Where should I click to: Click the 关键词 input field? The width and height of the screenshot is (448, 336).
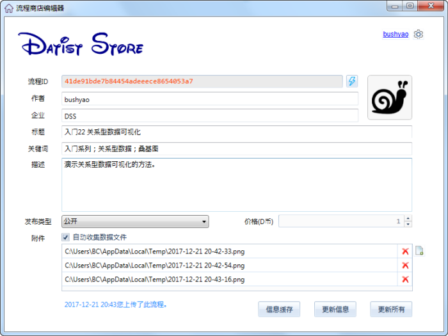[237, 148]
